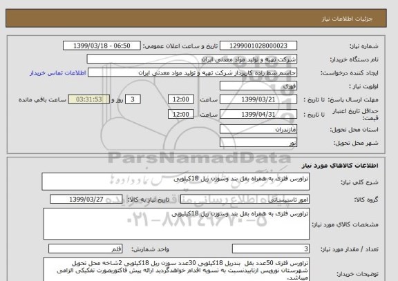Click the remaining time countdown 03:31:53
398x281 pixels.
pyautogui.click(x=89, y=99)
